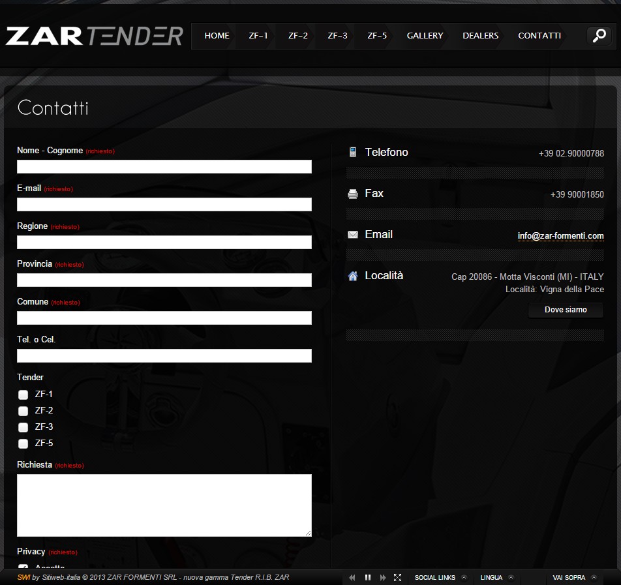Focus the Tel. o Cel. input field
The width and height of the screenshot is (621, 585).
click(x=164, y=355)
